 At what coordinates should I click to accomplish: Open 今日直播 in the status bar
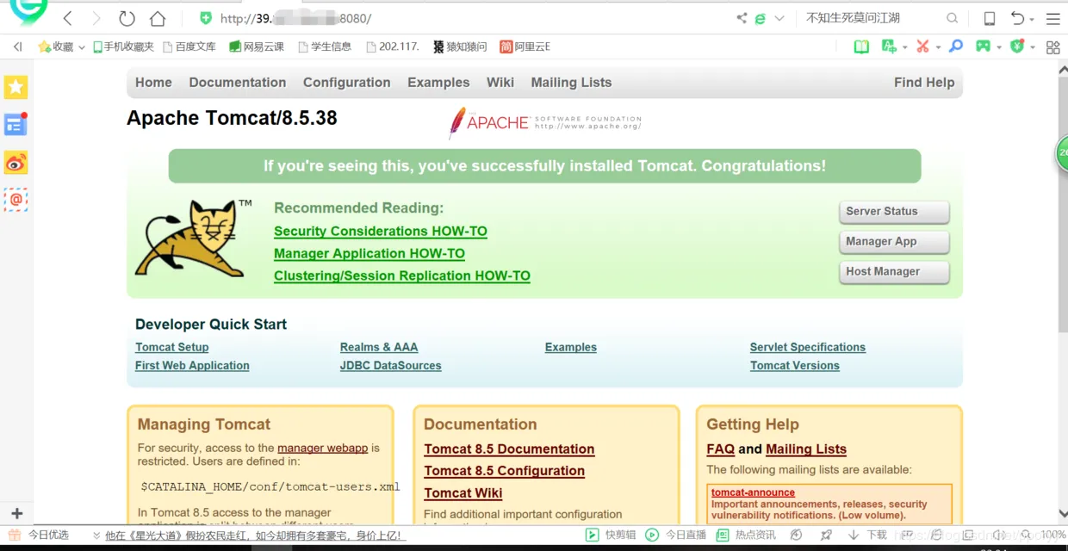click(676, 535)
